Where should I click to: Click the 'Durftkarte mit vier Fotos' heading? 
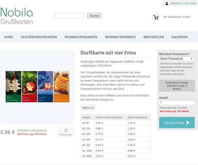pos(108,53)
